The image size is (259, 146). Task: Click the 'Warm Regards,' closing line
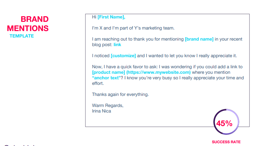point(108,105)
